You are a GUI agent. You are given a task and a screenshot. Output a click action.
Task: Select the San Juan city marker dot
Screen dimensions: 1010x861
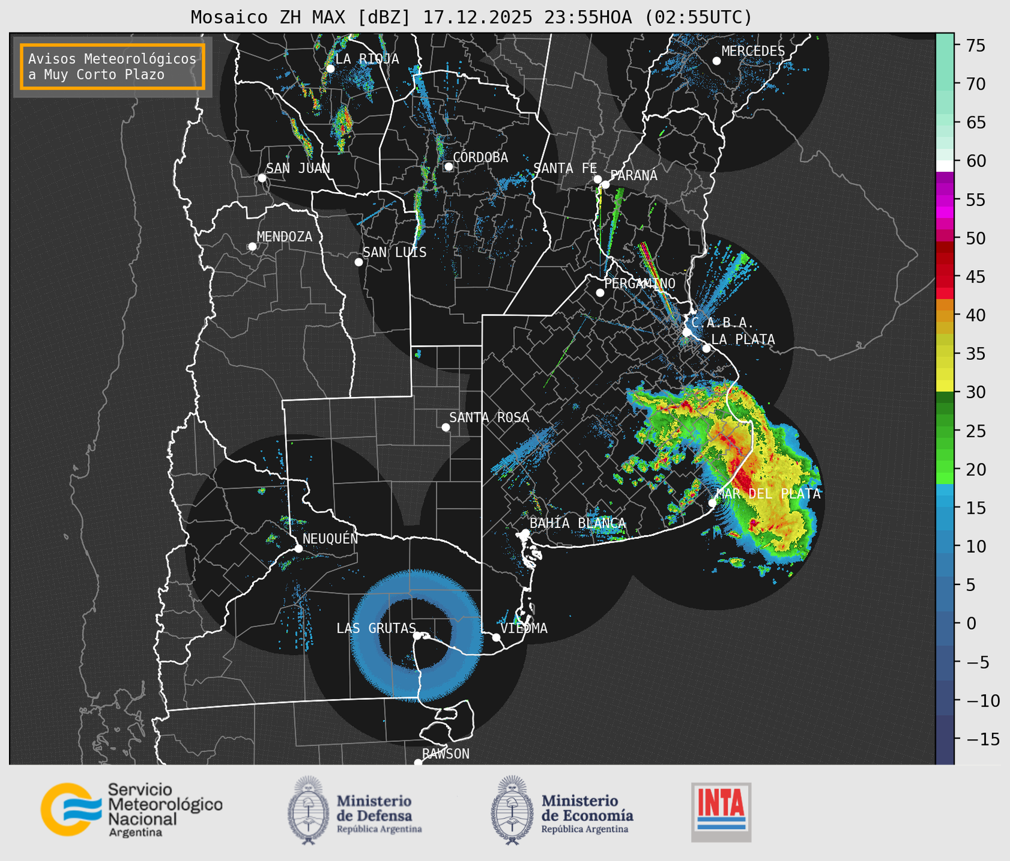tap(262, 178)
